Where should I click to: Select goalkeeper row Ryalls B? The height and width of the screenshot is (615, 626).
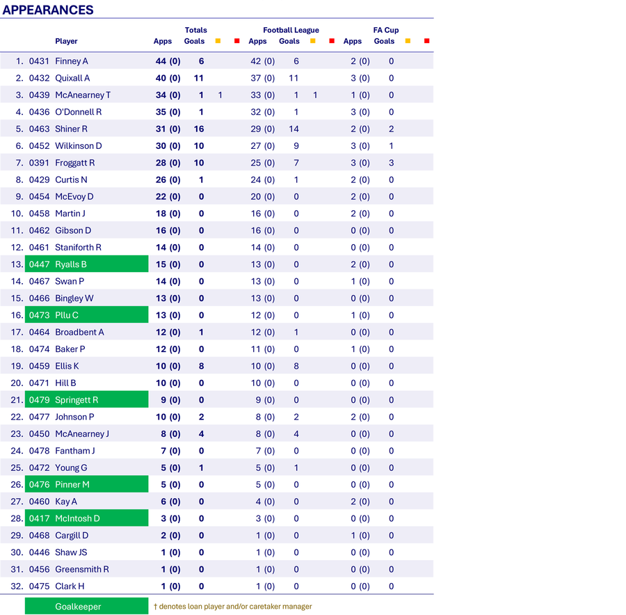click(x=87, y=264)
